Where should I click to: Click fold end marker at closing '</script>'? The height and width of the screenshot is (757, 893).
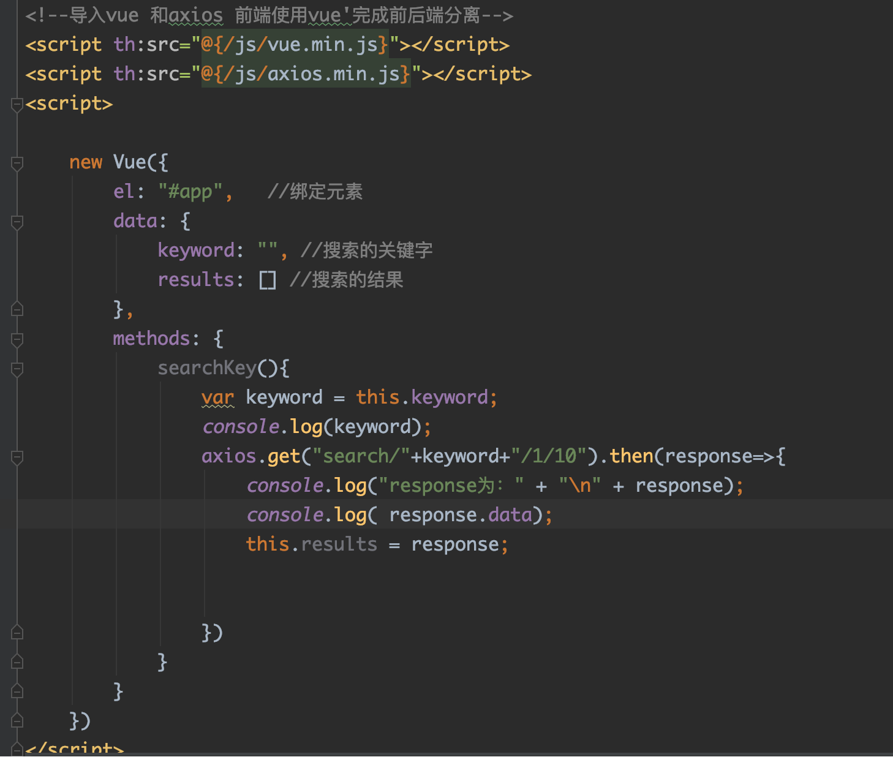pos(17,749)
